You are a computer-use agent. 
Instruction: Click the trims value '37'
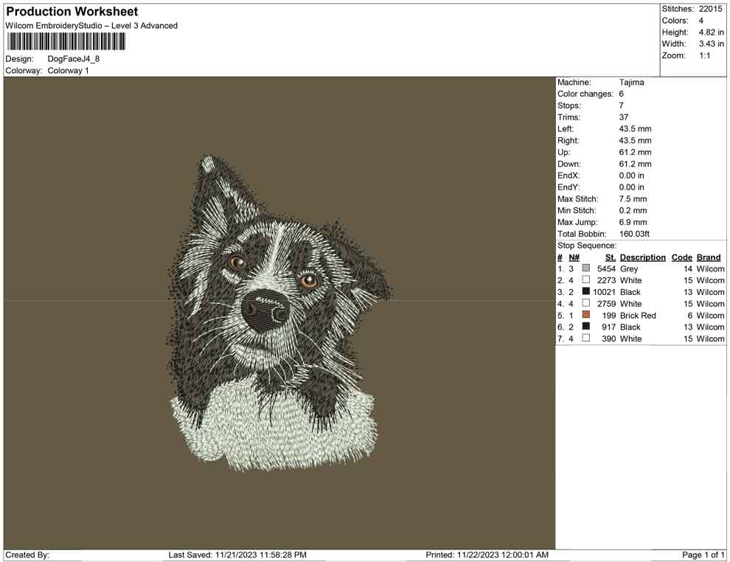click(623, 117)
